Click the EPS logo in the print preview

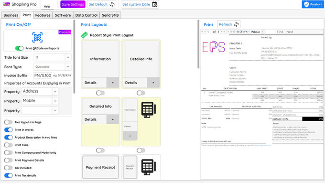pyautogui.click(x=214, y=47)
